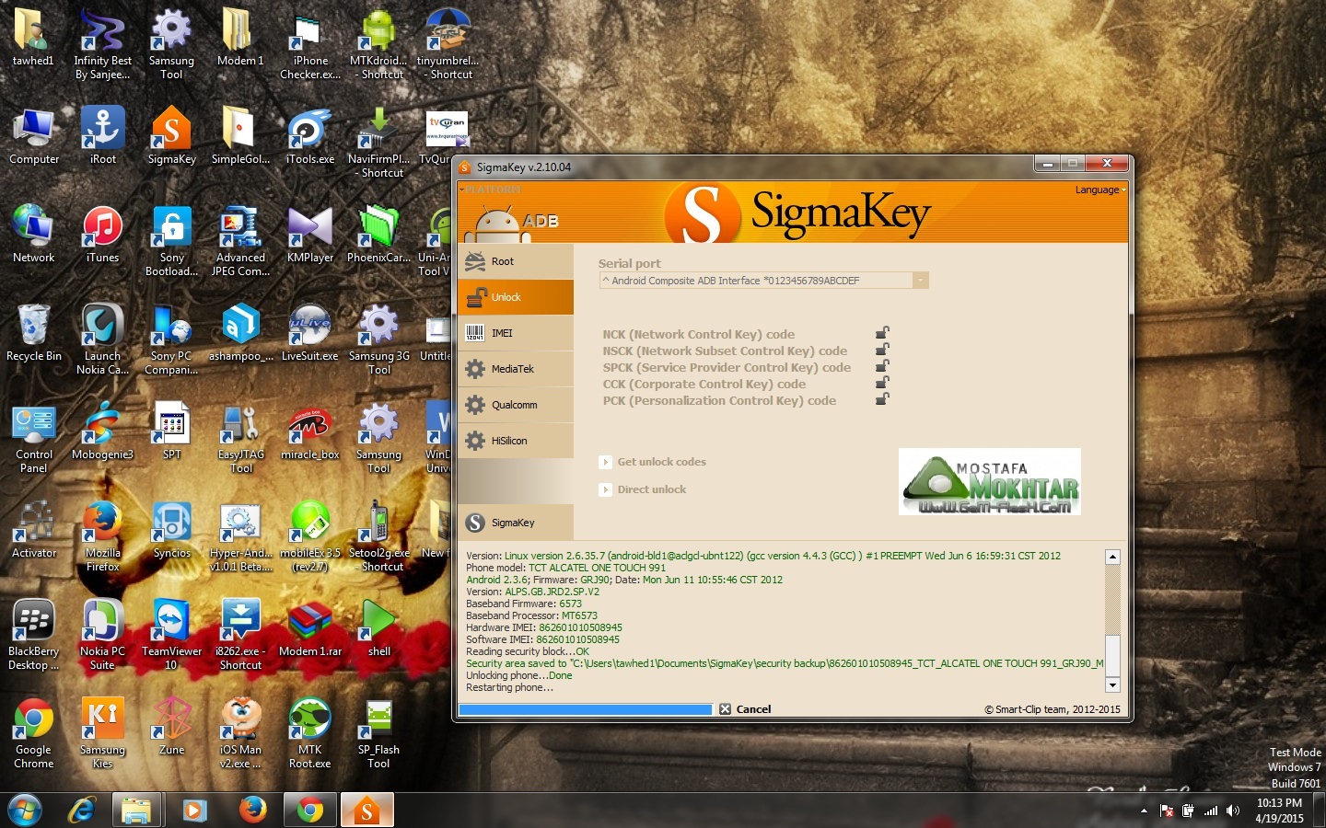This screenshot has width=1326, height=828.
Task: Click SigmaKey taskbar button
Action: pos(367,811)
